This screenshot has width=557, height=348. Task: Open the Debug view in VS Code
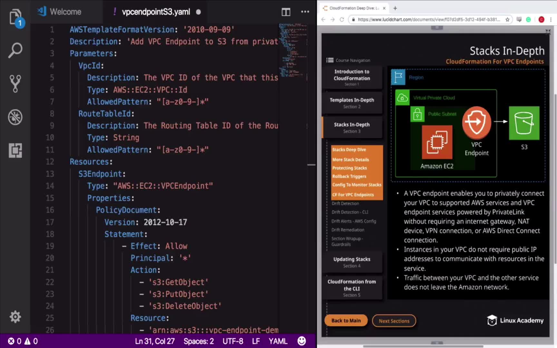15,117
